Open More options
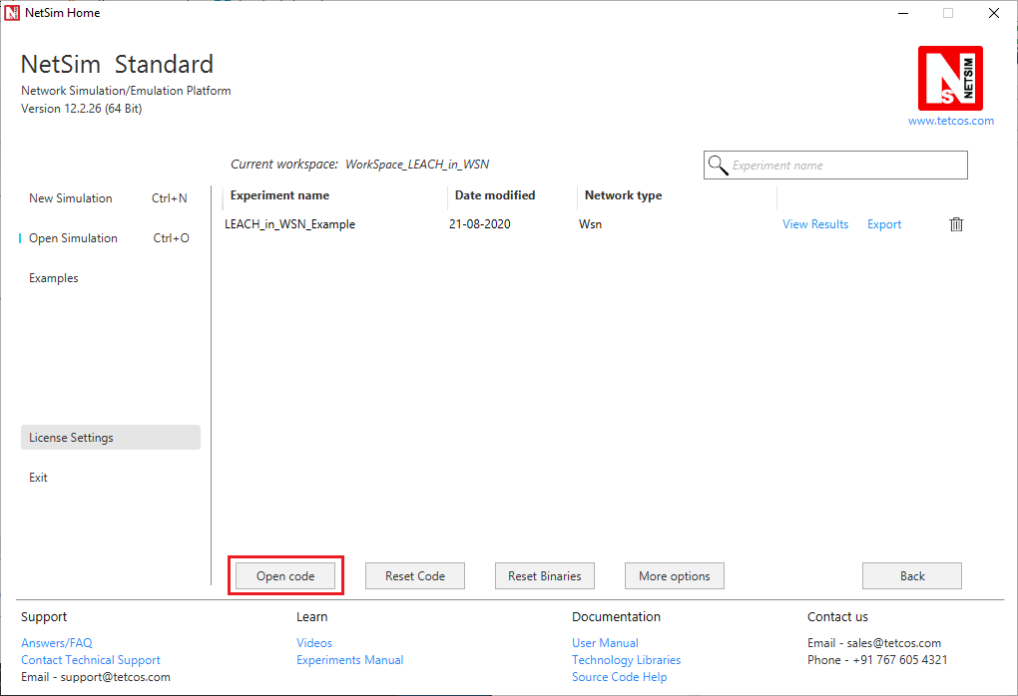The height and width of the screenshot is (696, 1018). [x=675, y=576]
